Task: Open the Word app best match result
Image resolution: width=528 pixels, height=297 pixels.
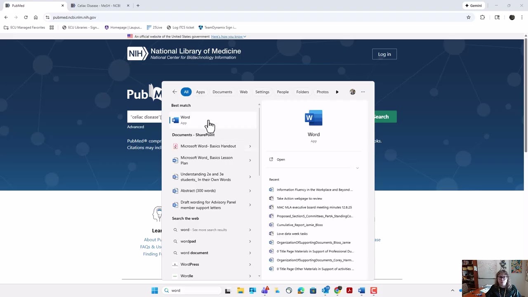Action: pyautogui.click(x=213, y=120)
